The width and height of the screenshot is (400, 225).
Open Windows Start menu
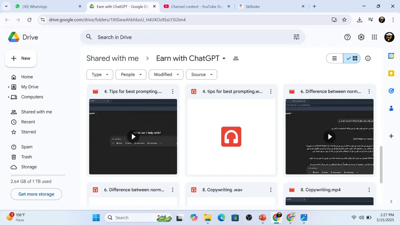(96, 218)
